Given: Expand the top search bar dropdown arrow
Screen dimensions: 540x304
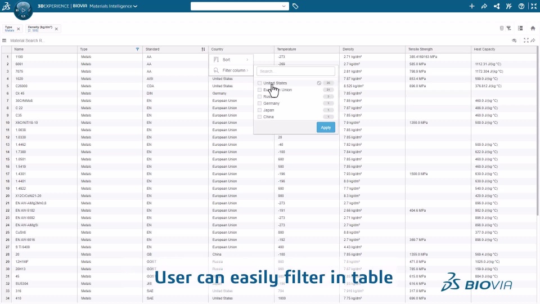Looking at the screenshot, I should click(x=283, y=6).
